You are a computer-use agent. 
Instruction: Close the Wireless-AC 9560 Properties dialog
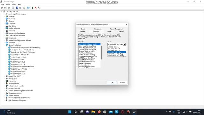[x=126, y=25]
